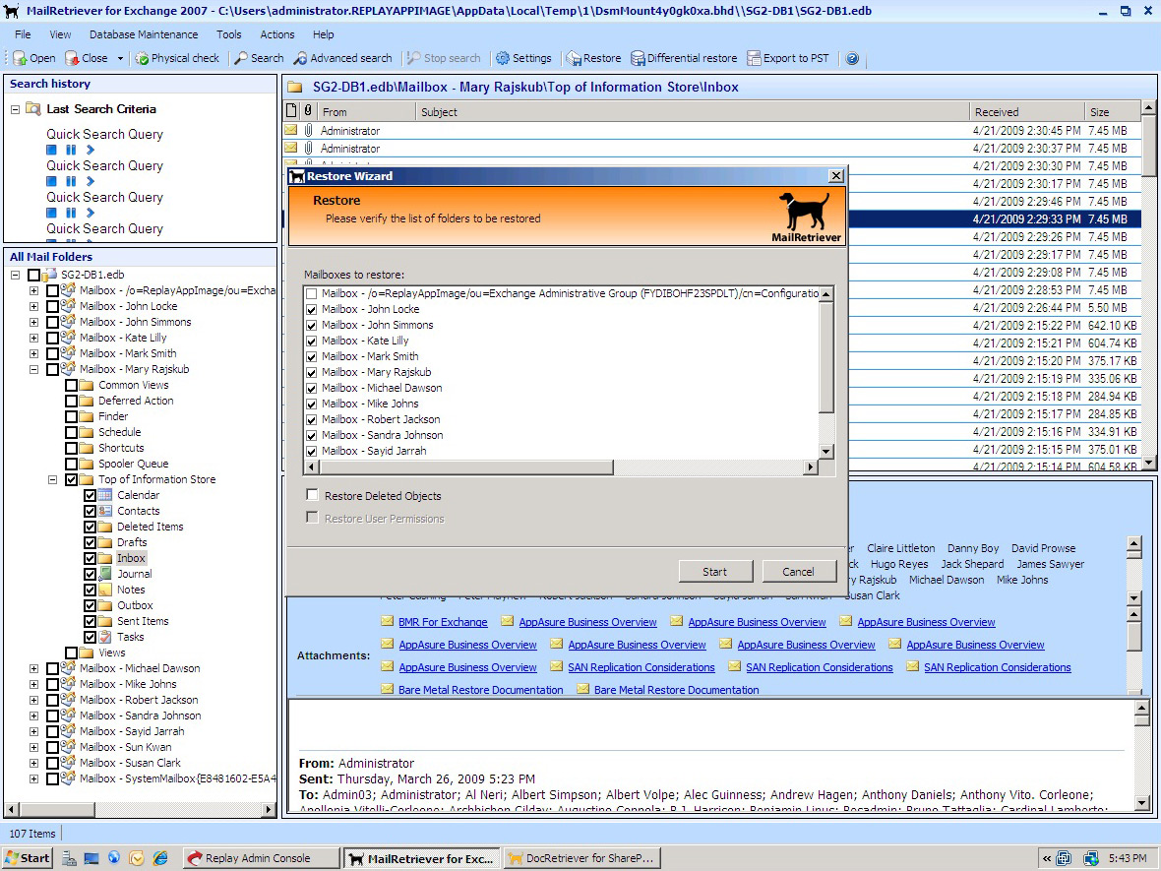Click the Notes folder icon in tree
This screenshot has width=1161, height=871.
coord(105,590)
